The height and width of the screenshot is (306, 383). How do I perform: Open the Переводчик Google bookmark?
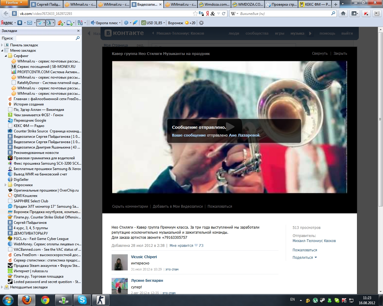pos(30,120)
